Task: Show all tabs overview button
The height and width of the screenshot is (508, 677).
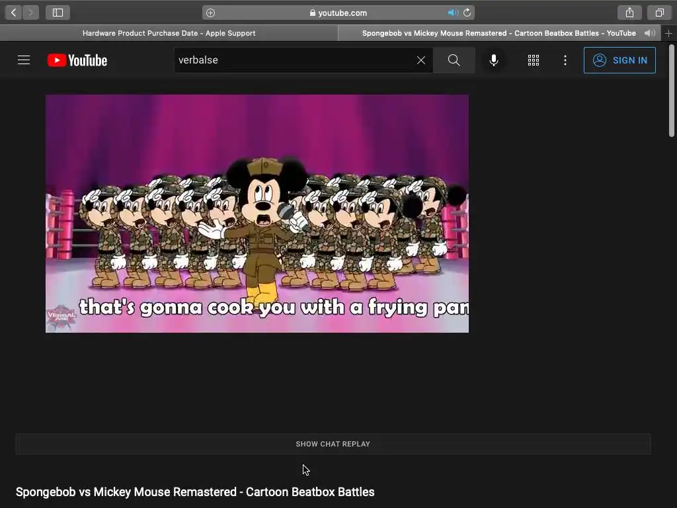Action: click(x=659, y=13)
